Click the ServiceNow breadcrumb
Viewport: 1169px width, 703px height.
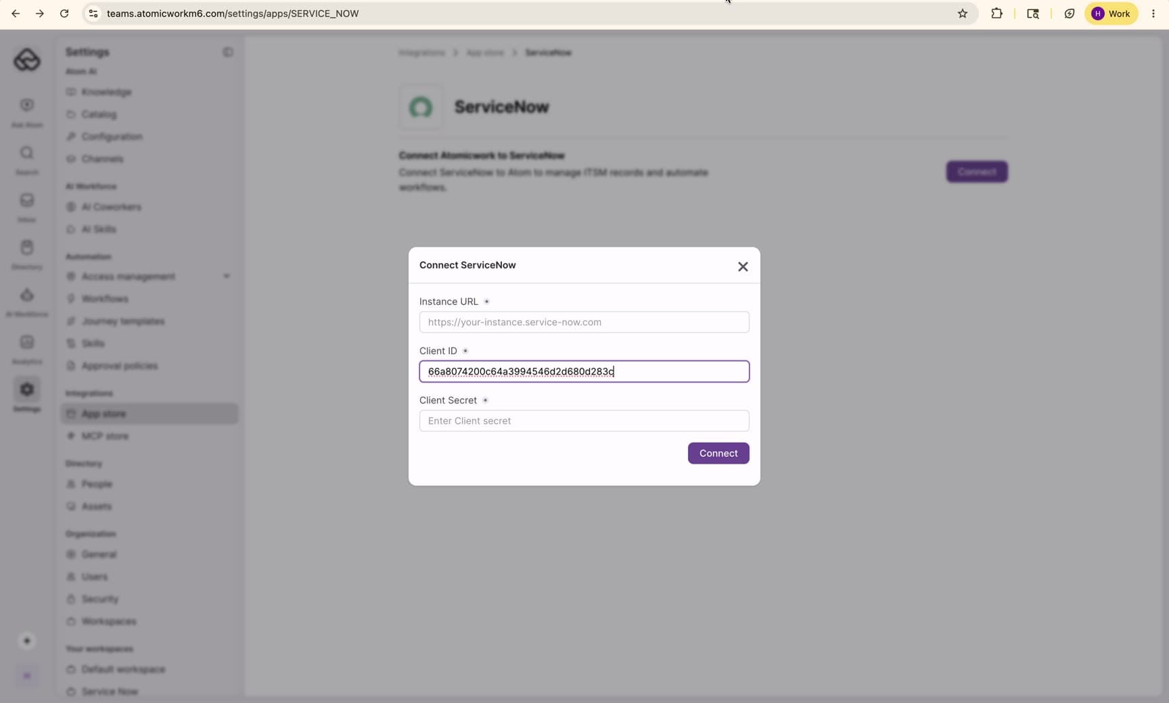click(x=548, y=53)
